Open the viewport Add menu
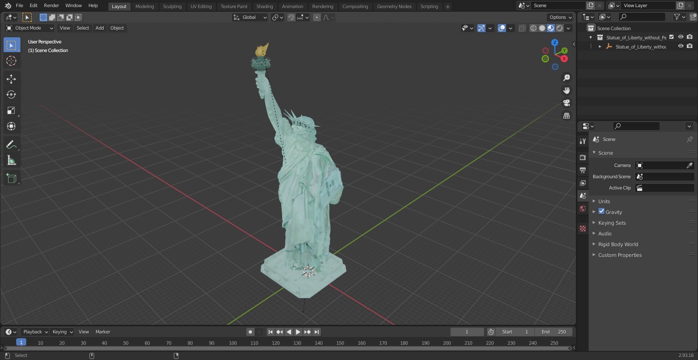 (x=100, y=28)
